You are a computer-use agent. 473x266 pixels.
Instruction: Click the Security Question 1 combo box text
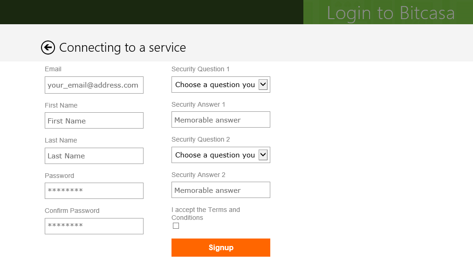pos(215,85)
